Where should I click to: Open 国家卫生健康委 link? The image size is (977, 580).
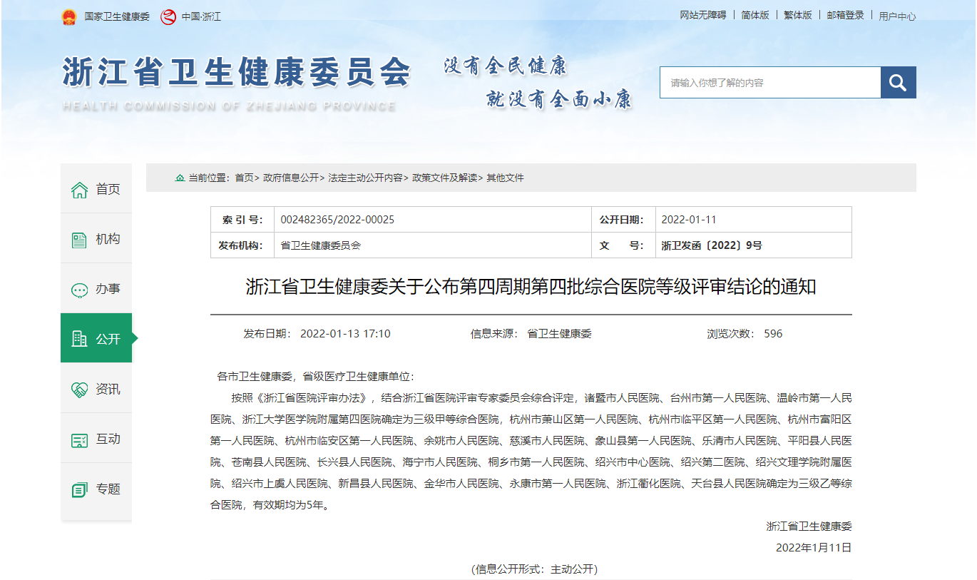coord(117,16)
